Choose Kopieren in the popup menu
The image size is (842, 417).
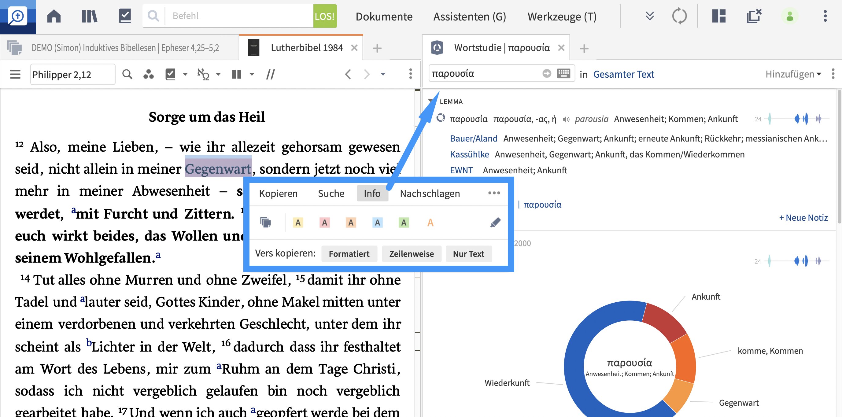(x=278, y=194)
